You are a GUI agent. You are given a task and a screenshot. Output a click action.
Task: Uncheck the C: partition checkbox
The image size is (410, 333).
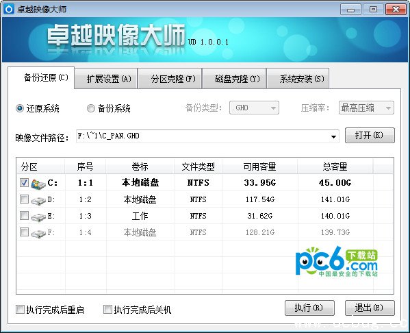tap(25, 183)
